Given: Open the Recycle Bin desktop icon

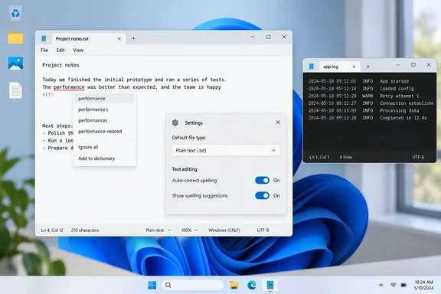Looking at the screenshot, I should click(15, 13).
